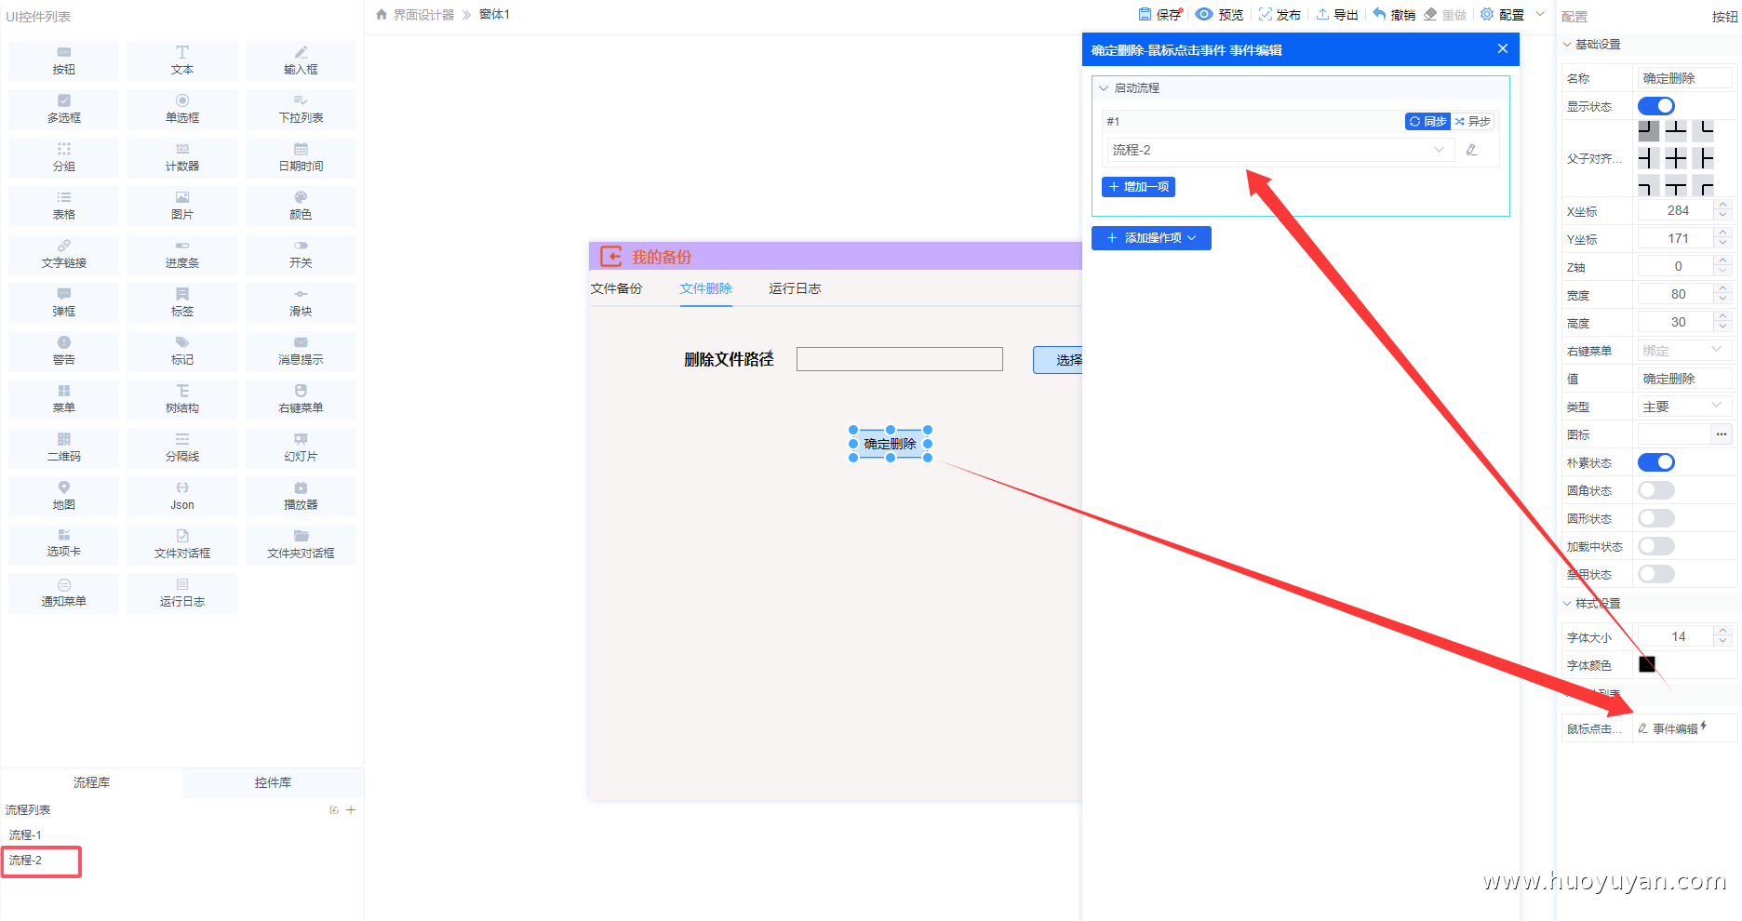The width and height of the screenshot is (1742, 921).
Task: Pick the 开关 widget
Action: [301, 255]
